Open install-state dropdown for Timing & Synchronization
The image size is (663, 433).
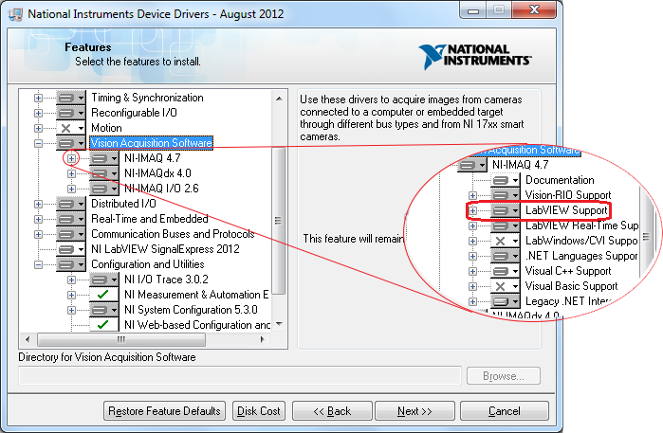[x=70, y=98]
